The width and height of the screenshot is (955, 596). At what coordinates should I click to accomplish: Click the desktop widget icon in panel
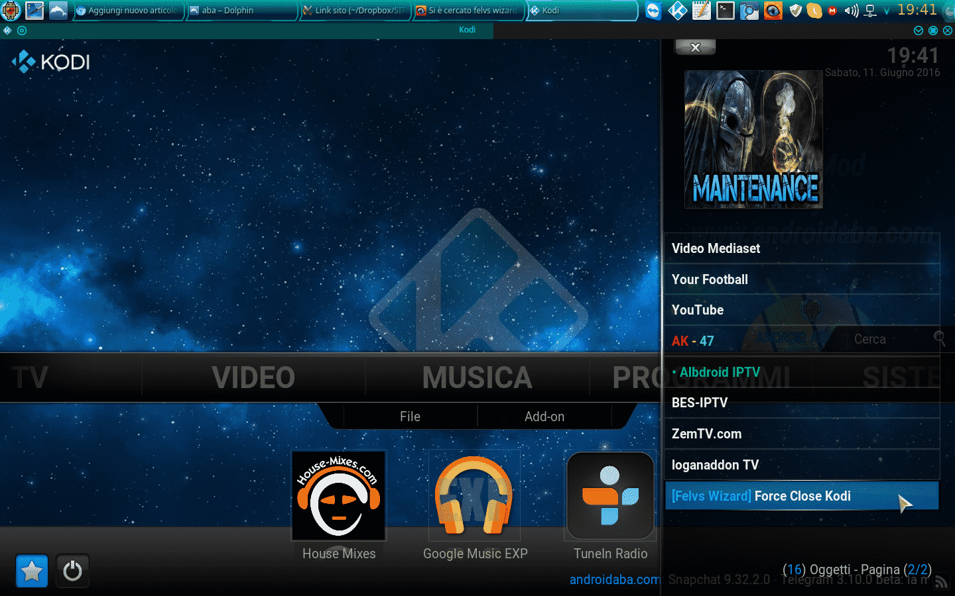pos(34,10)
